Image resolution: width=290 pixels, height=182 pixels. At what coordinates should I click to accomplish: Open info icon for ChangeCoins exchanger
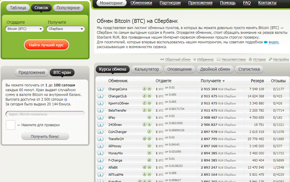tap(101, 89)
